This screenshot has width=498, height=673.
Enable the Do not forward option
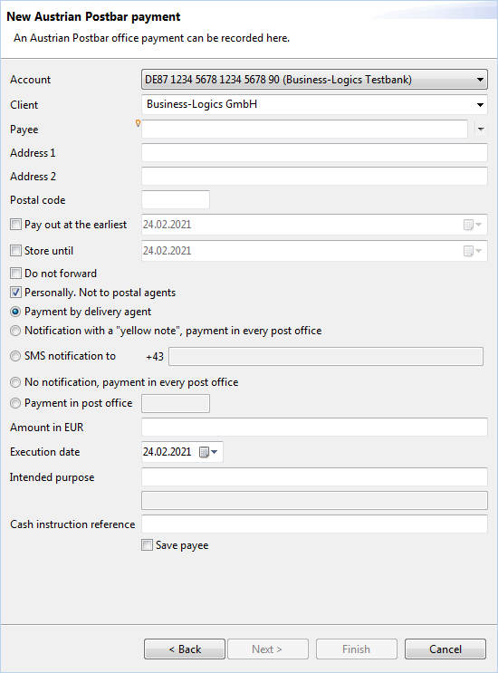pos(15,273)
